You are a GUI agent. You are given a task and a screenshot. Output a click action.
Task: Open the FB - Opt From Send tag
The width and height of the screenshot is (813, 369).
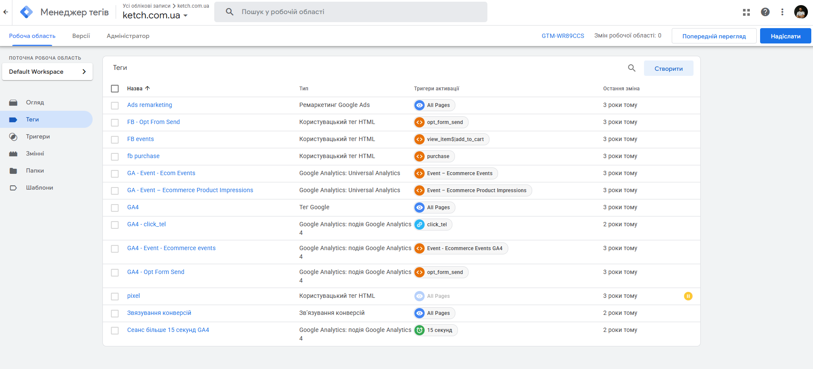pos(153,122)
